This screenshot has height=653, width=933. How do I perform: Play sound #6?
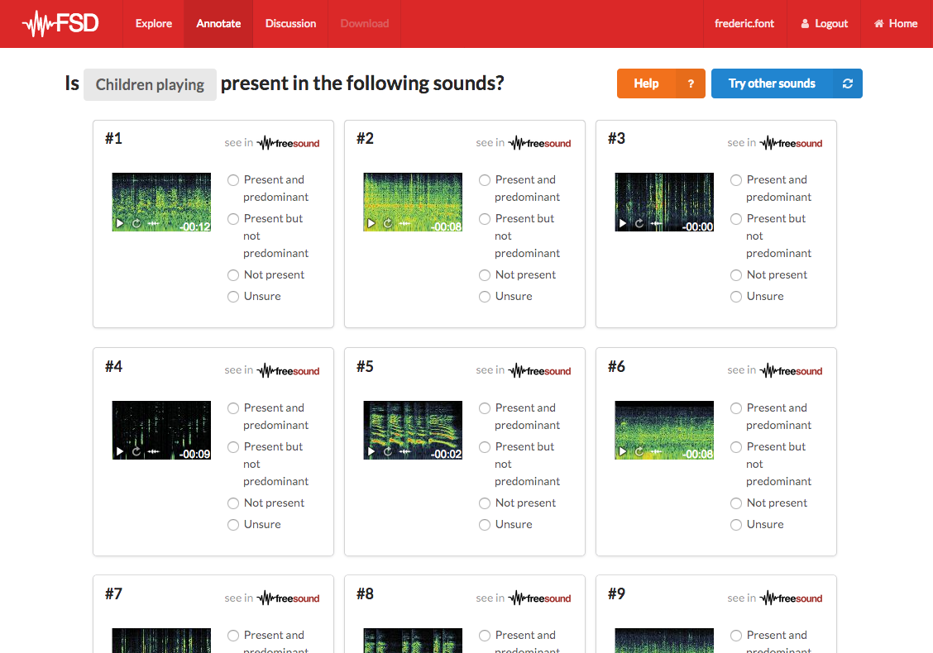point(622,451)
